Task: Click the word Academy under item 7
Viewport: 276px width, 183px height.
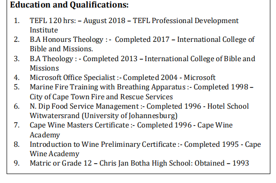Action: click(x=45, y=135)
